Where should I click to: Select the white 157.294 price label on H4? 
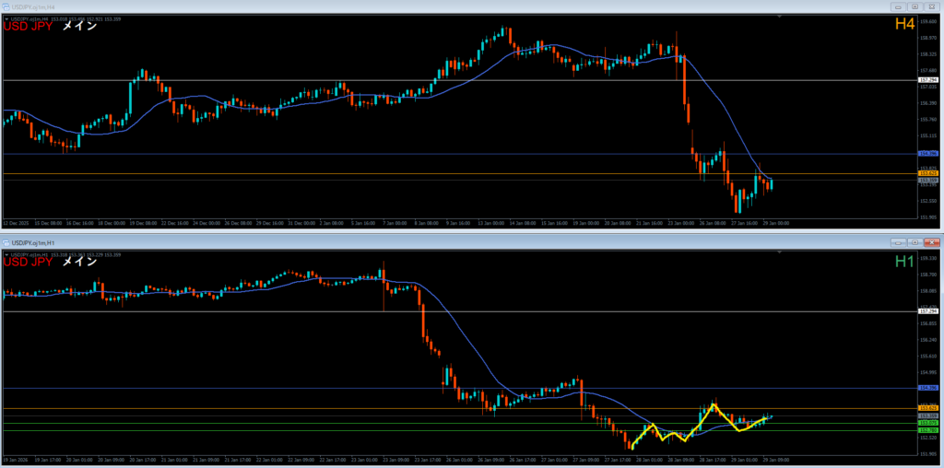[x=928, y=80]
